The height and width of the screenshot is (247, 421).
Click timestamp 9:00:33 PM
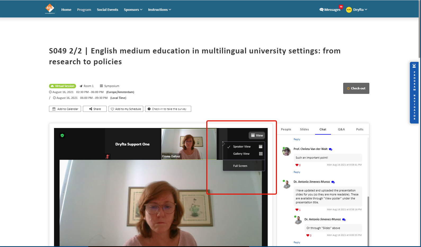344,235
